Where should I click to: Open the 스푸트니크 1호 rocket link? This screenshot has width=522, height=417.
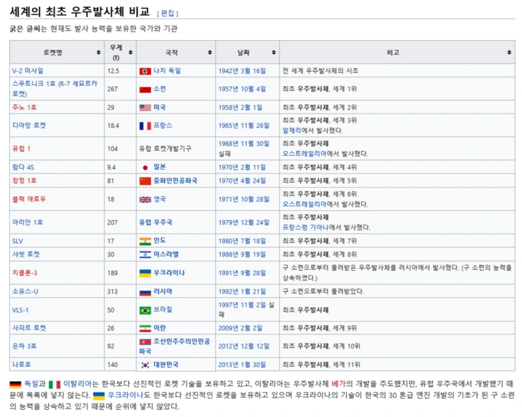(x=55, y=89)
